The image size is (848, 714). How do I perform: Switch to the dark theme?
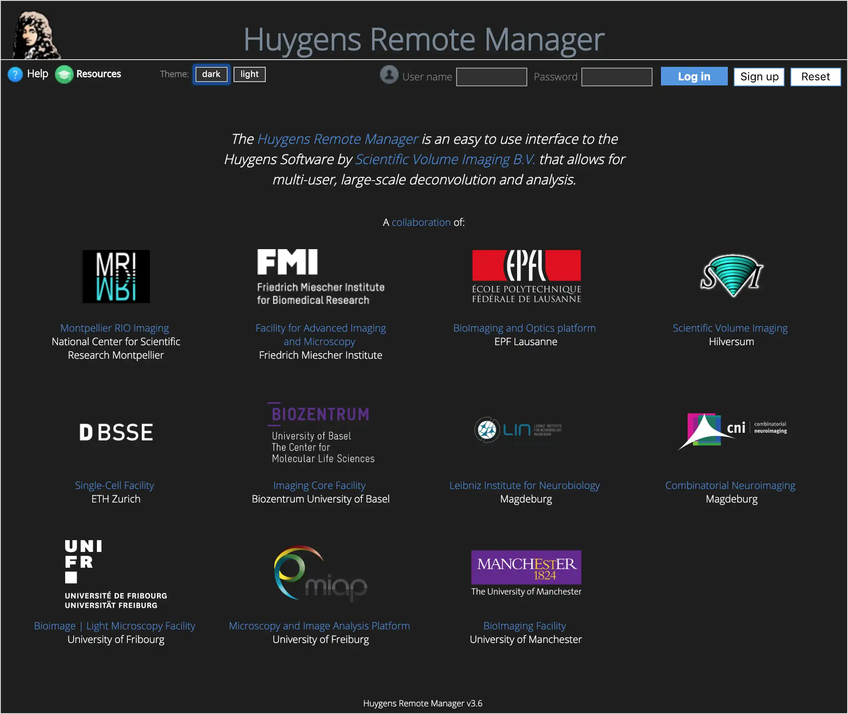coord(211,74)
